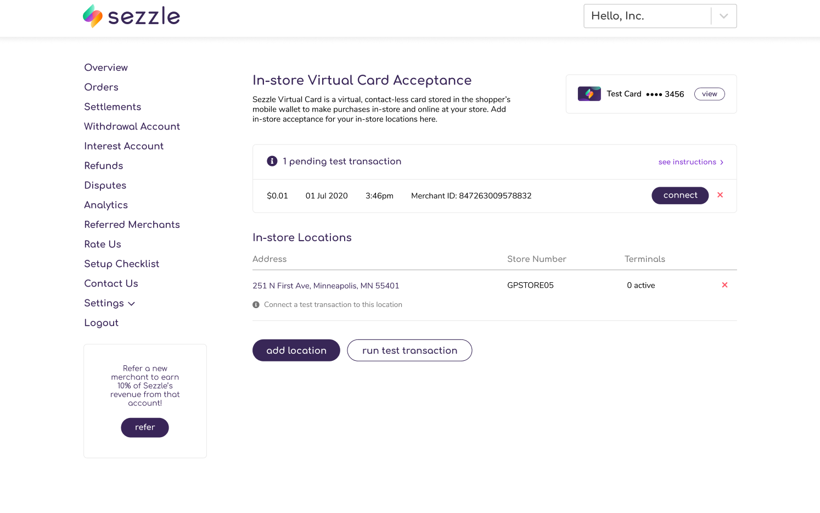The height and width of the screenshot is (513, 820).
Task: Click the chevron arrow after see instructions
Action: coord(722,163)
